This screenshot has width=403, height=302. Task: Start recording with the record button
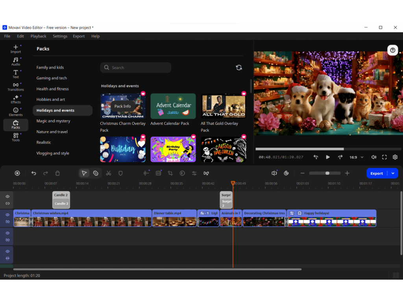pyautogui.click(x=17, y=173)
